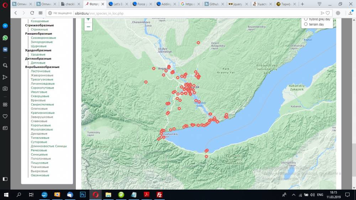Select the terrain.day map layer
This screenshot has width=356, height=200.
[x=306, y=24]
